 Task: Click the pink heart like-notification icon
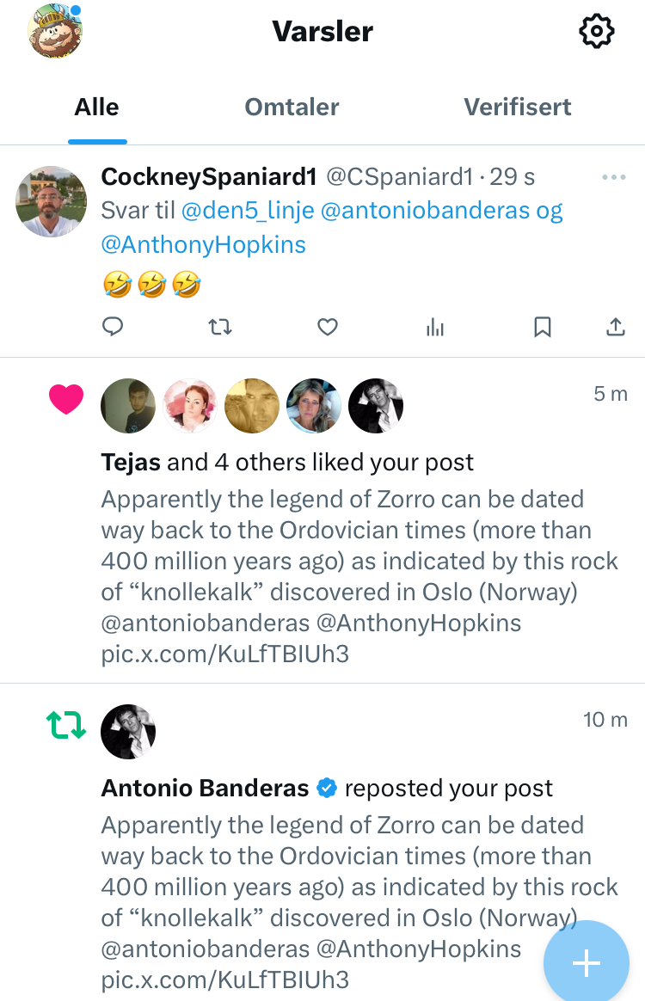tap(66, 399)
